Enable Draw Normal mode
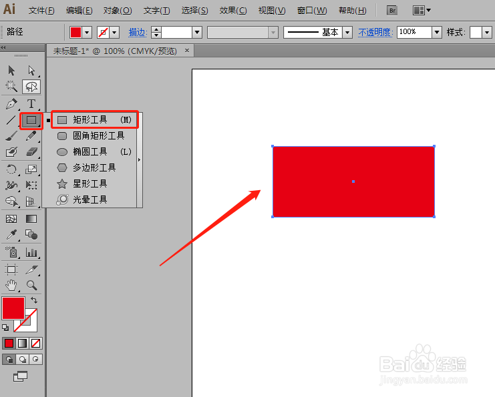Screen dimensions: 495x397 click(9, 359)
